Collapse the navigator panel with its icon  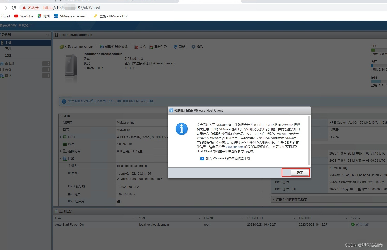click(47, 35)
